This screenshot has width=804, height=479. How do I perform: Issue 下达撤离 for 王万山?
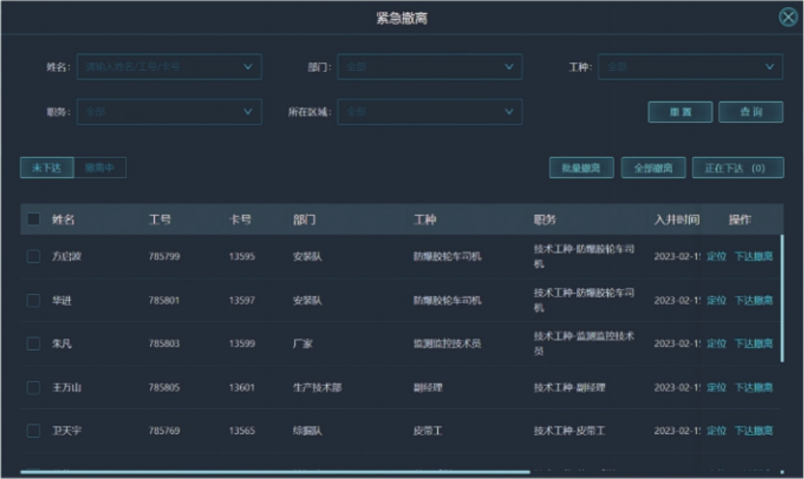pos(754,387)
